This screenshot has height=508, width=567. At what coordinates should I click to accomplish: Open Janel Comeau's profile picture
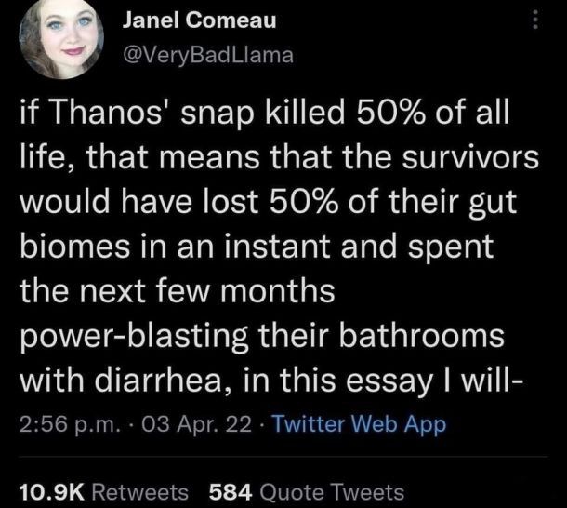point(61,37)
